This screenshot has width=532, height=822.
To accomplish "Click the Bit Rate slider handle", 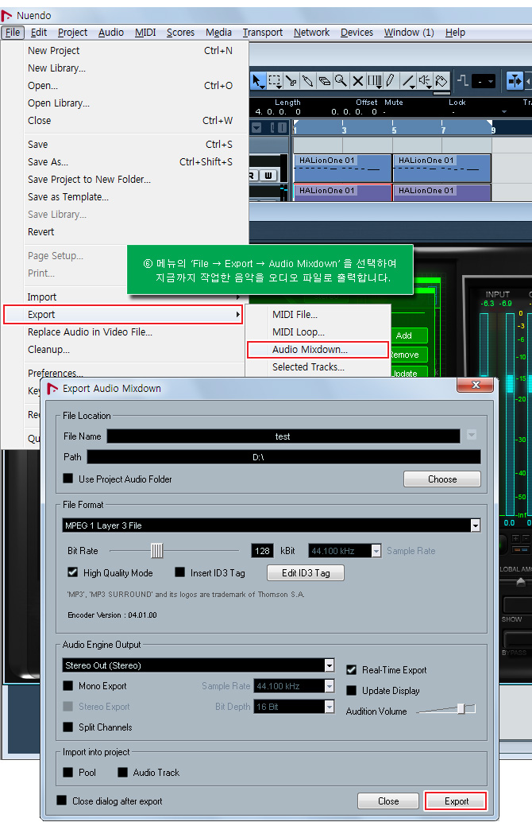I will click(156, 550).
